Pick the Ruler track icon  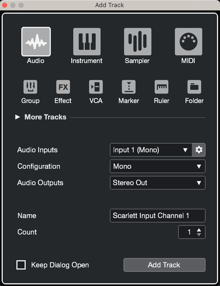click(161, 87)
